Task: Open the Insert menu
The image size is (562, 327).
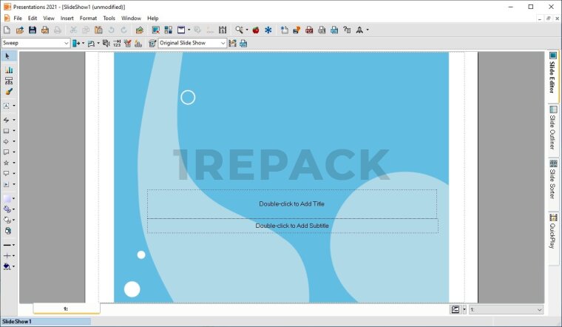Action: click(x=67, y=18)
